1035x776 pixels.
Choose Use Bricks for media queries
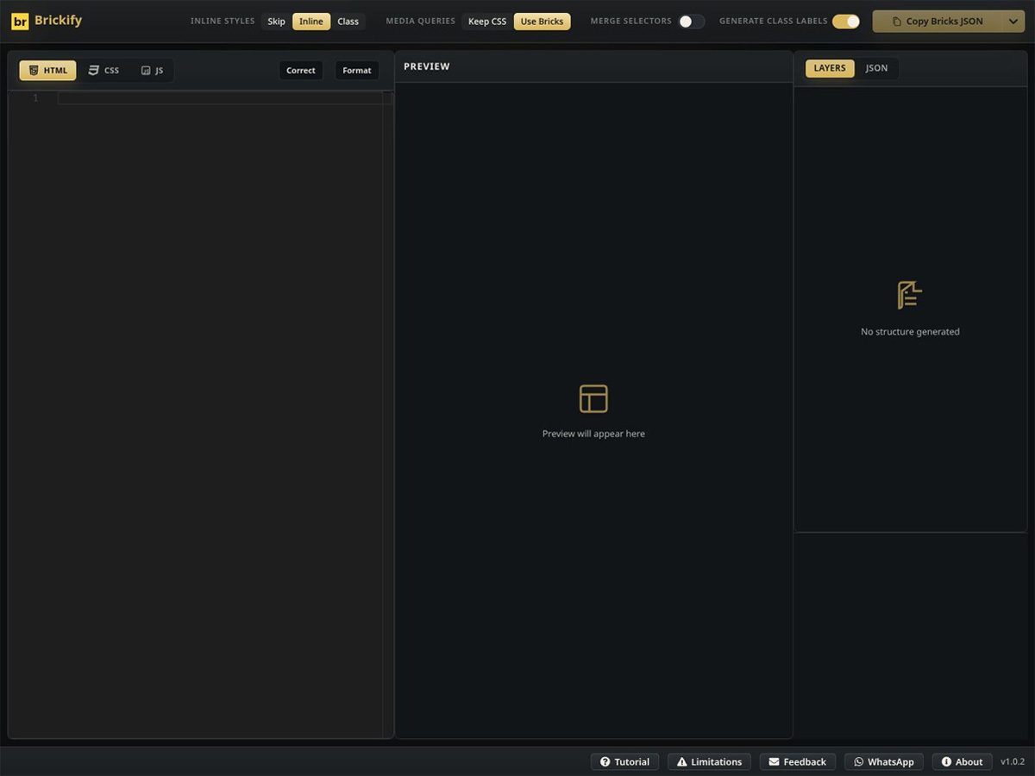(x=542, y=22)
